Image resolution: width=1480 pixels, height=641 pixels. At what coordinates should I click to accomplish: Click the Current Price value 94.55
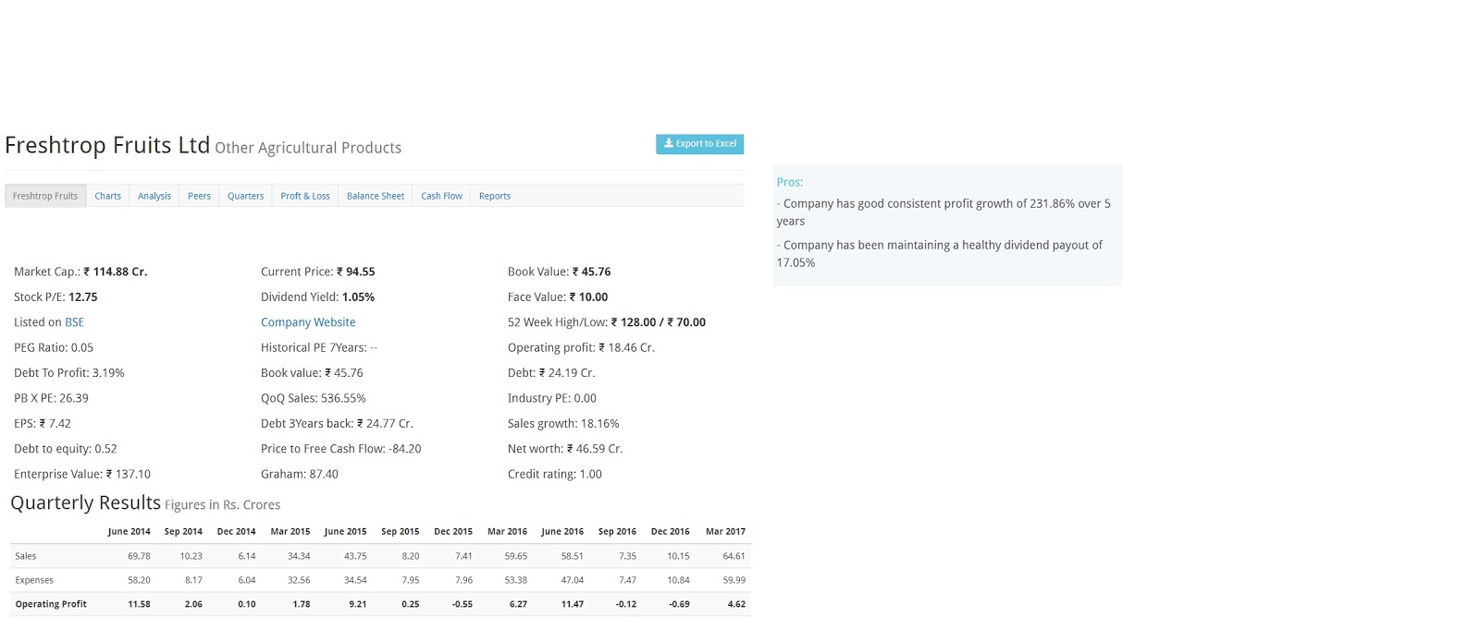tap(356, 272)
